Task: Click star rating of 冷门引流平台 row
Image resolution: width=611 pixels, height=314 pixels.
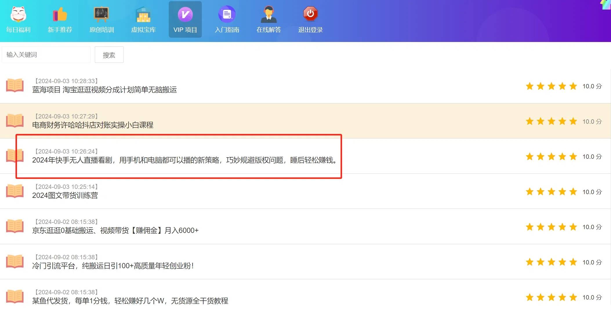Action: coord(551,262)
